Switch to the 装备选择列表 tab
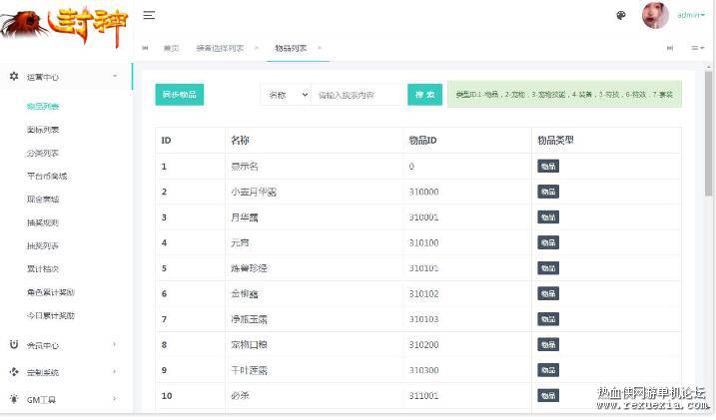 pos(220,48)
